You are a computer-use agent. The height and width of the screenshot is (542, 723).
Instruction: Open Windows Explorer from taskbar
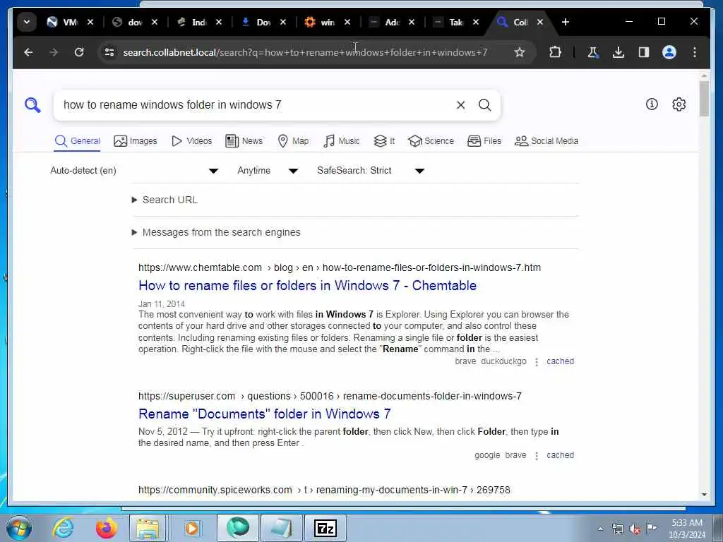148,528
